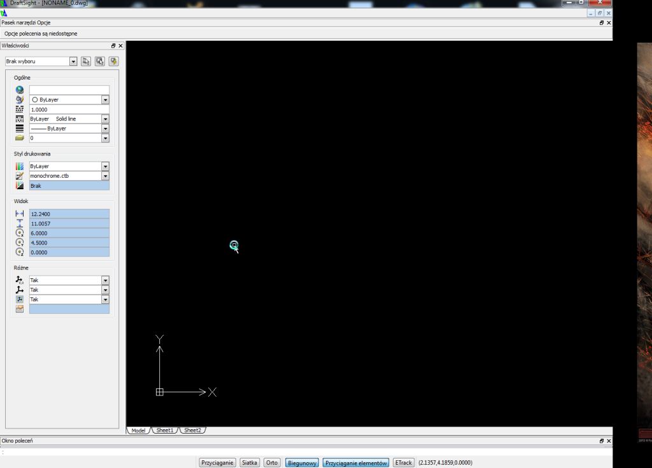Screen dimensions: 652x468
Task: Expand the line color ByLayer dropdown with circle
Action: [105, 100]
